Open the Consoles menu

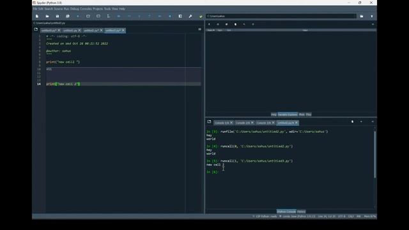click(86, 9)
